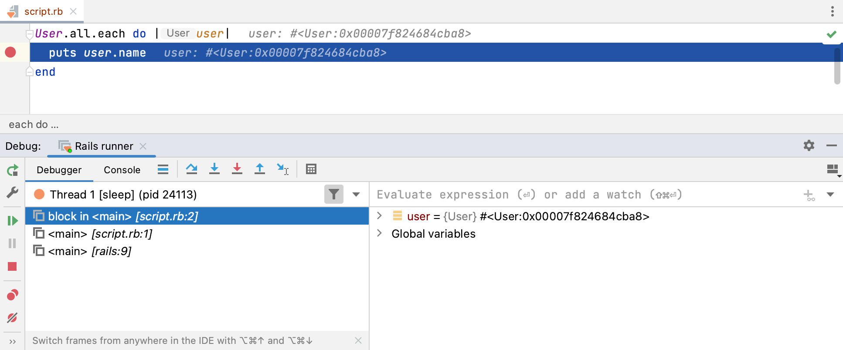
Task: Click the Global variables label
Action: (433, 234)
